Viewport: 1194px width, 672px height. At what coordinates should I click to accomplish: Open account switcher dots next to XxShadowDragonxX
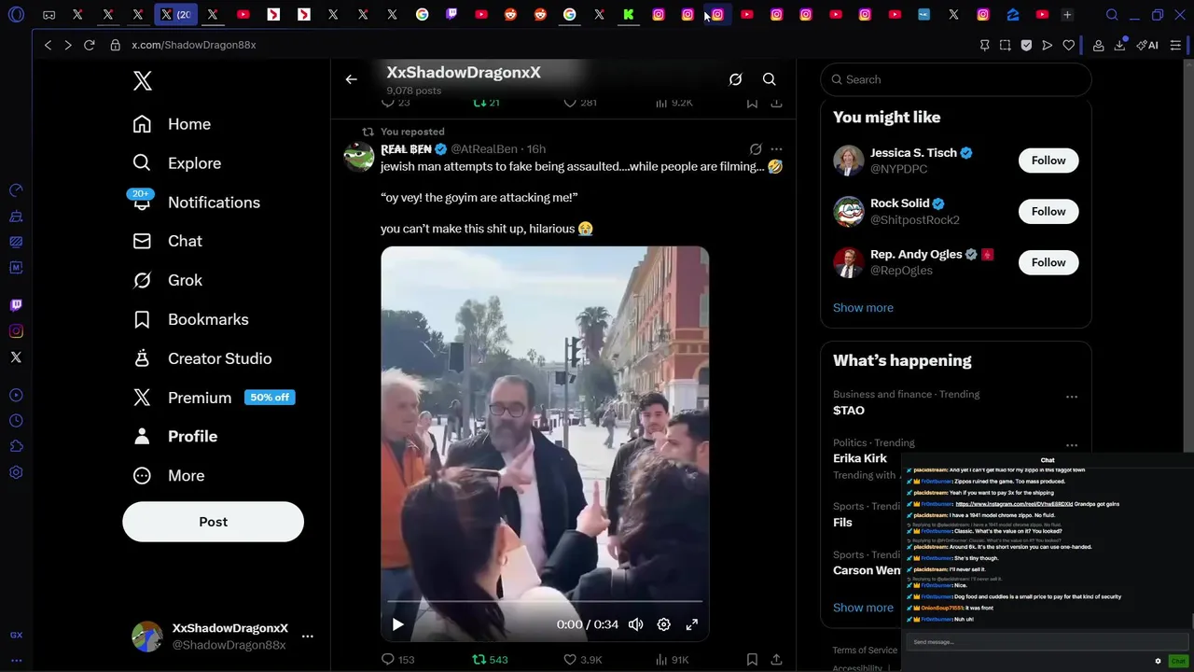(x=307, y=637)
